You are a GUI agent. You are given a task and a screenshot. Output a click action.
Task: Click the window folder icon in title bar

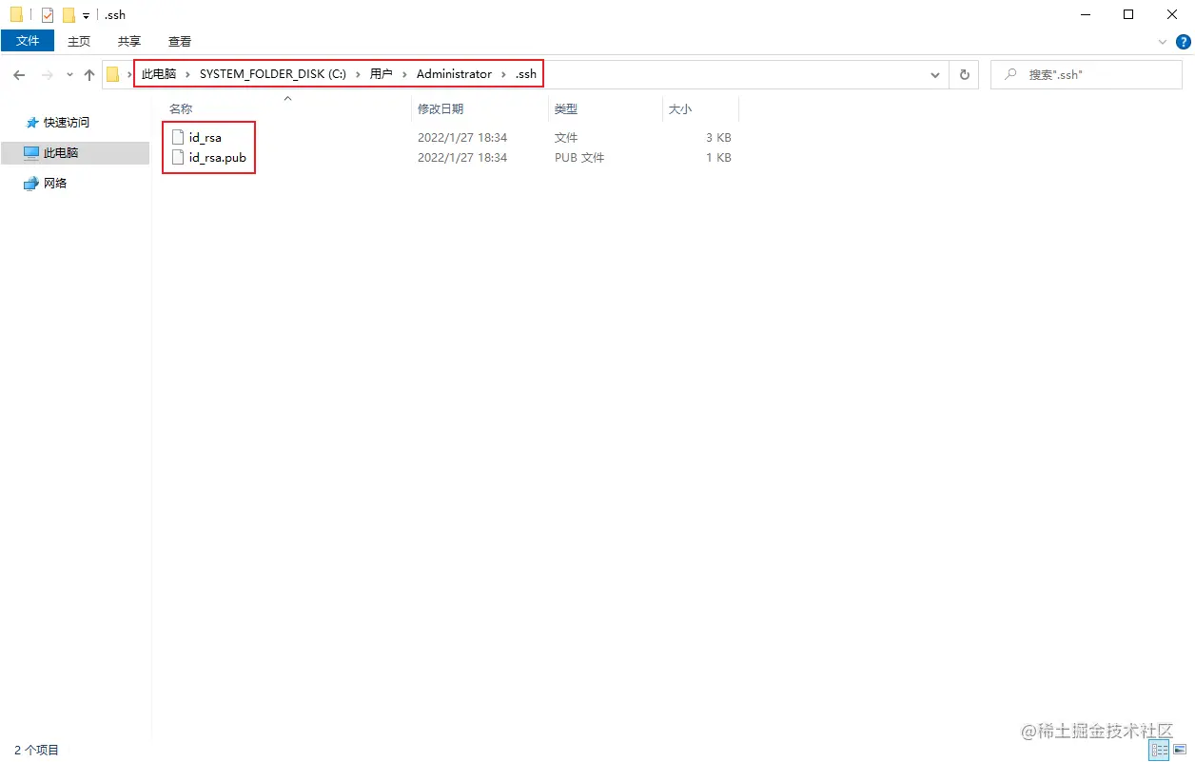(16, 14)
